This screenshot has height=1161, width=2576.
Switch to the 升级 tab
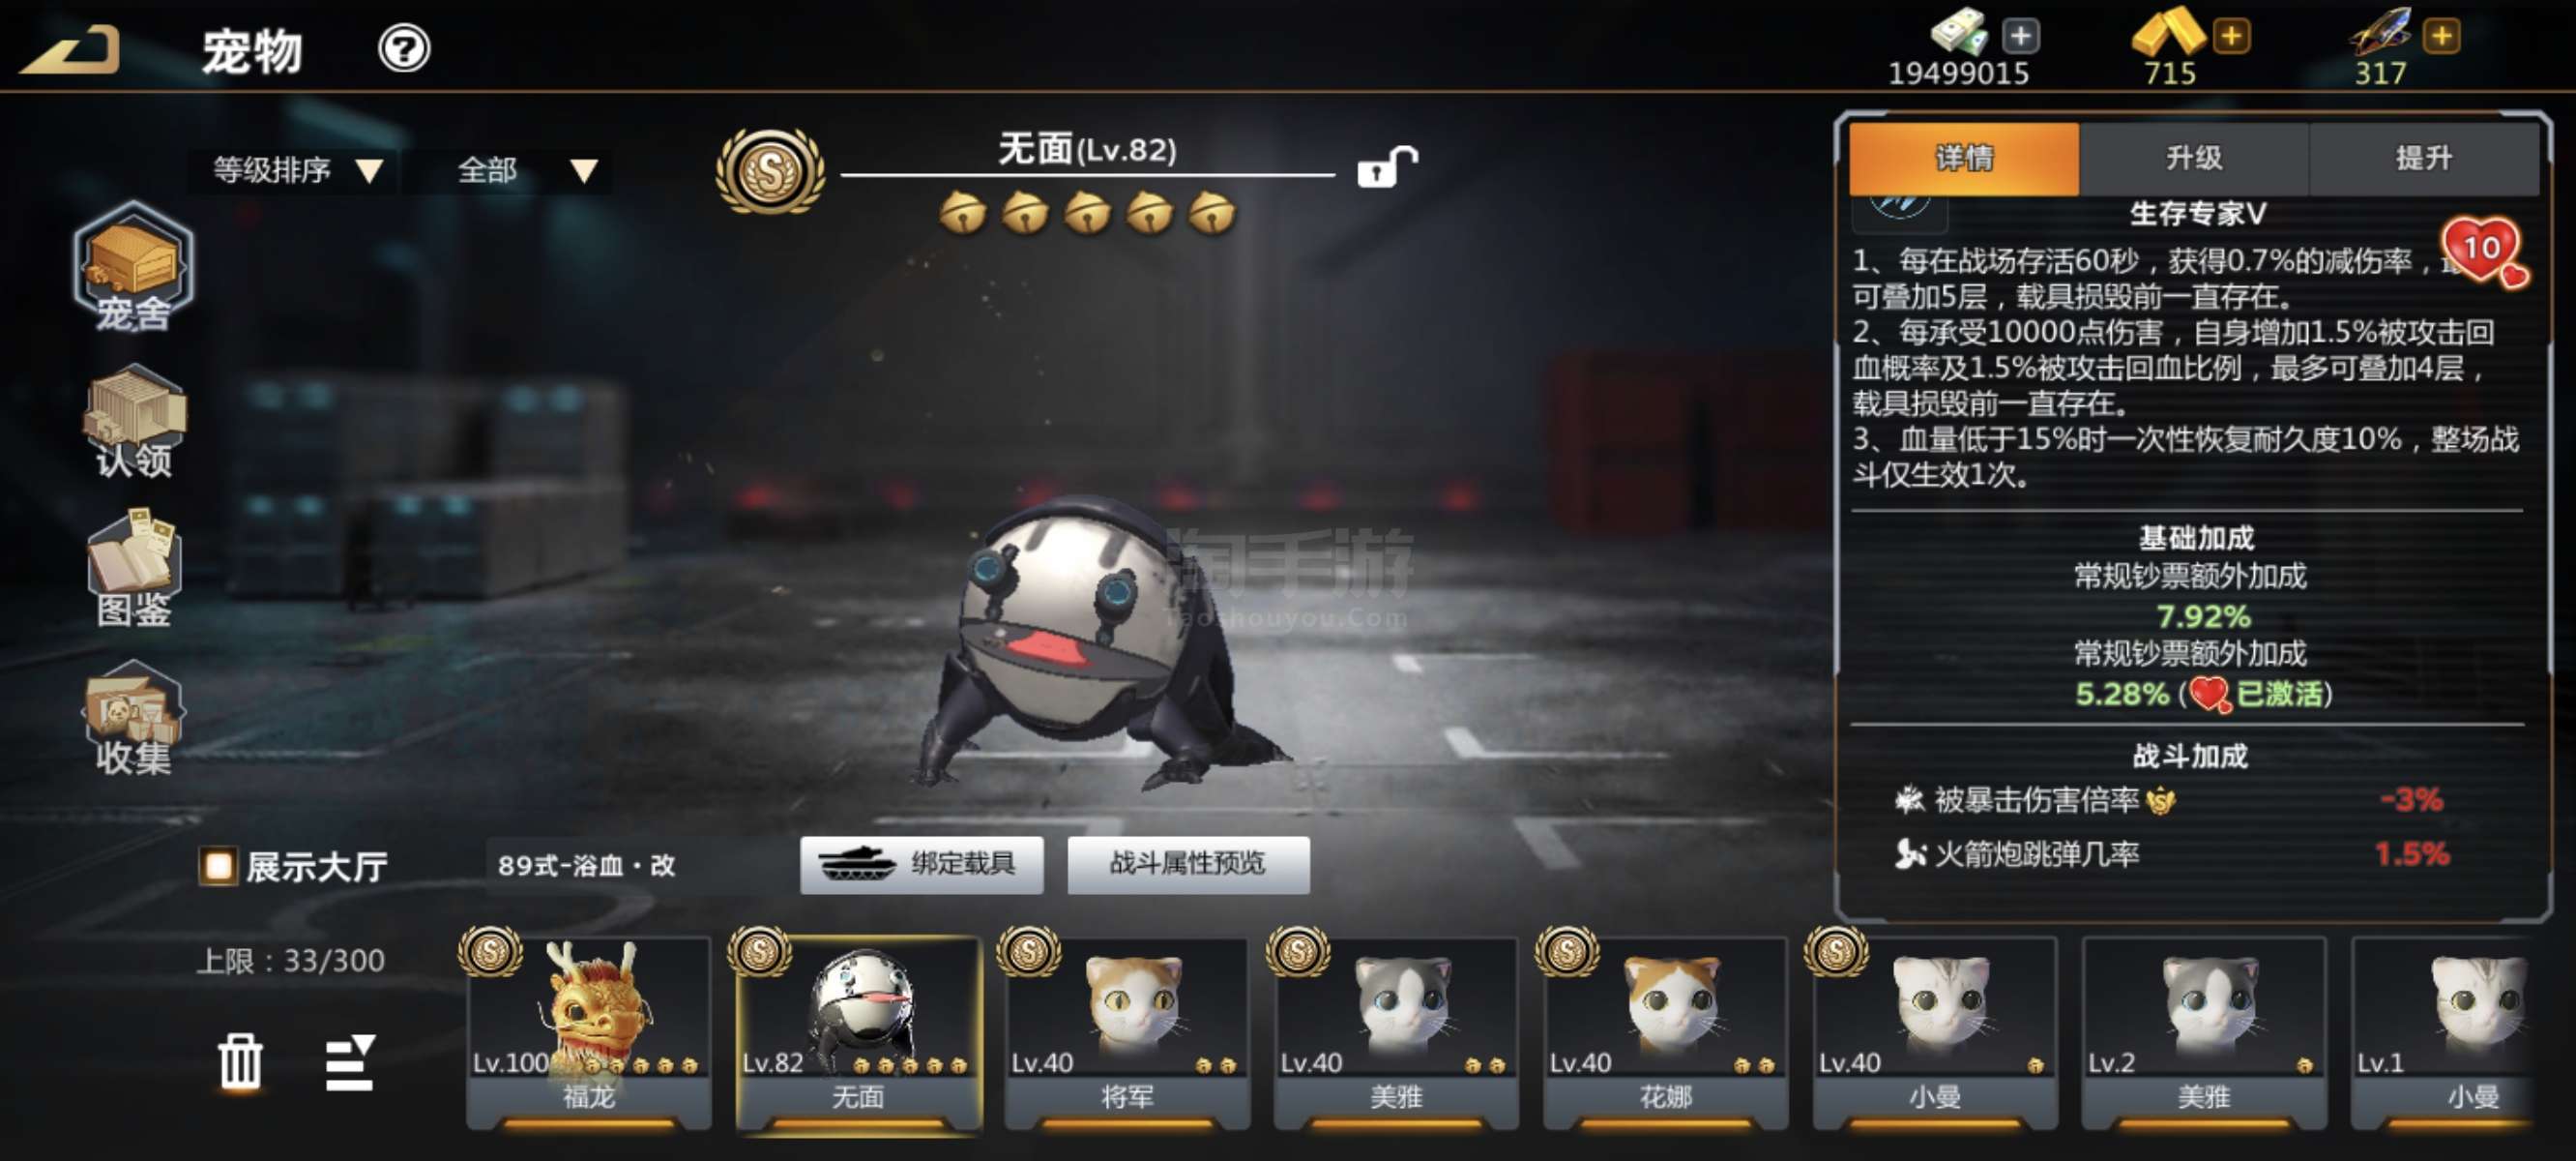2193,158
